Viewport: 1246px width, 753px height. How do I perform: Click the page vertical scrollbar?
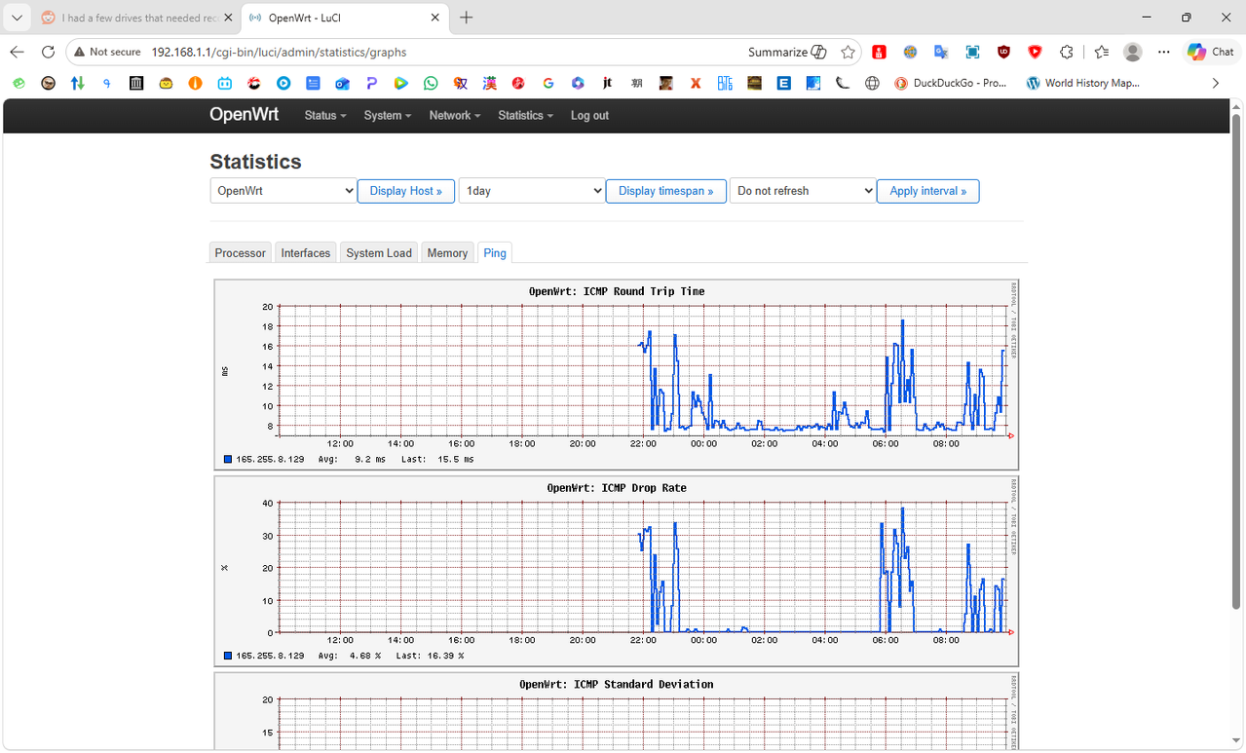tap(1236, 360)
